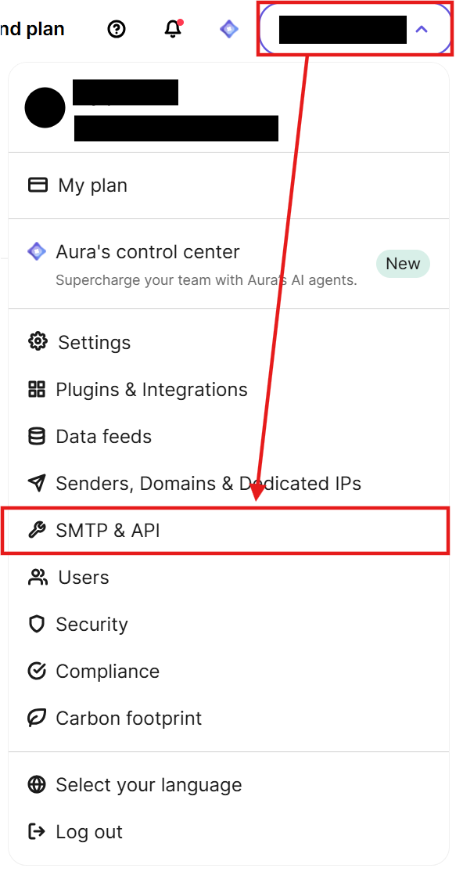The width and height of the screenshot is (463, 879).
Task: Click the Security shield icon
Action: coord(37,624)
